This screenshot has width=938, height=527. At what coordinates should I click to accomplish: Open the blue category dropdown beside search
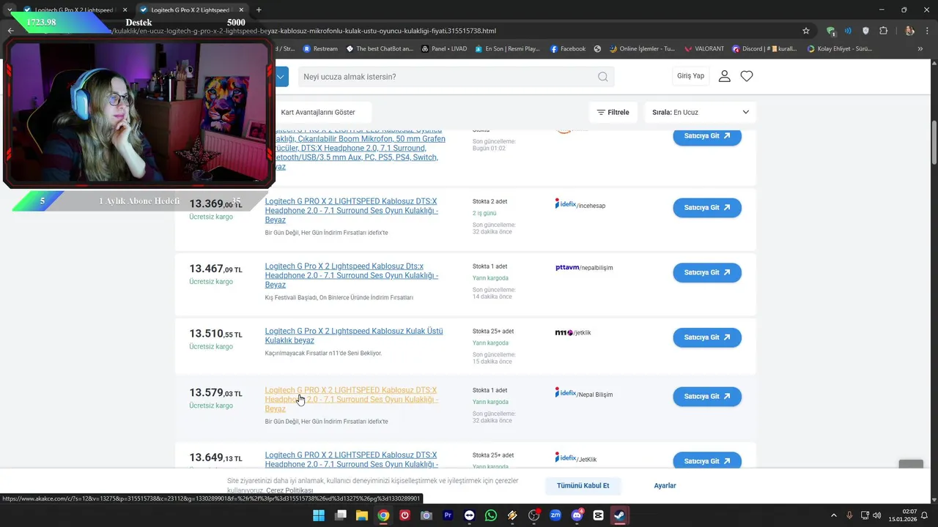click(281, 76)
